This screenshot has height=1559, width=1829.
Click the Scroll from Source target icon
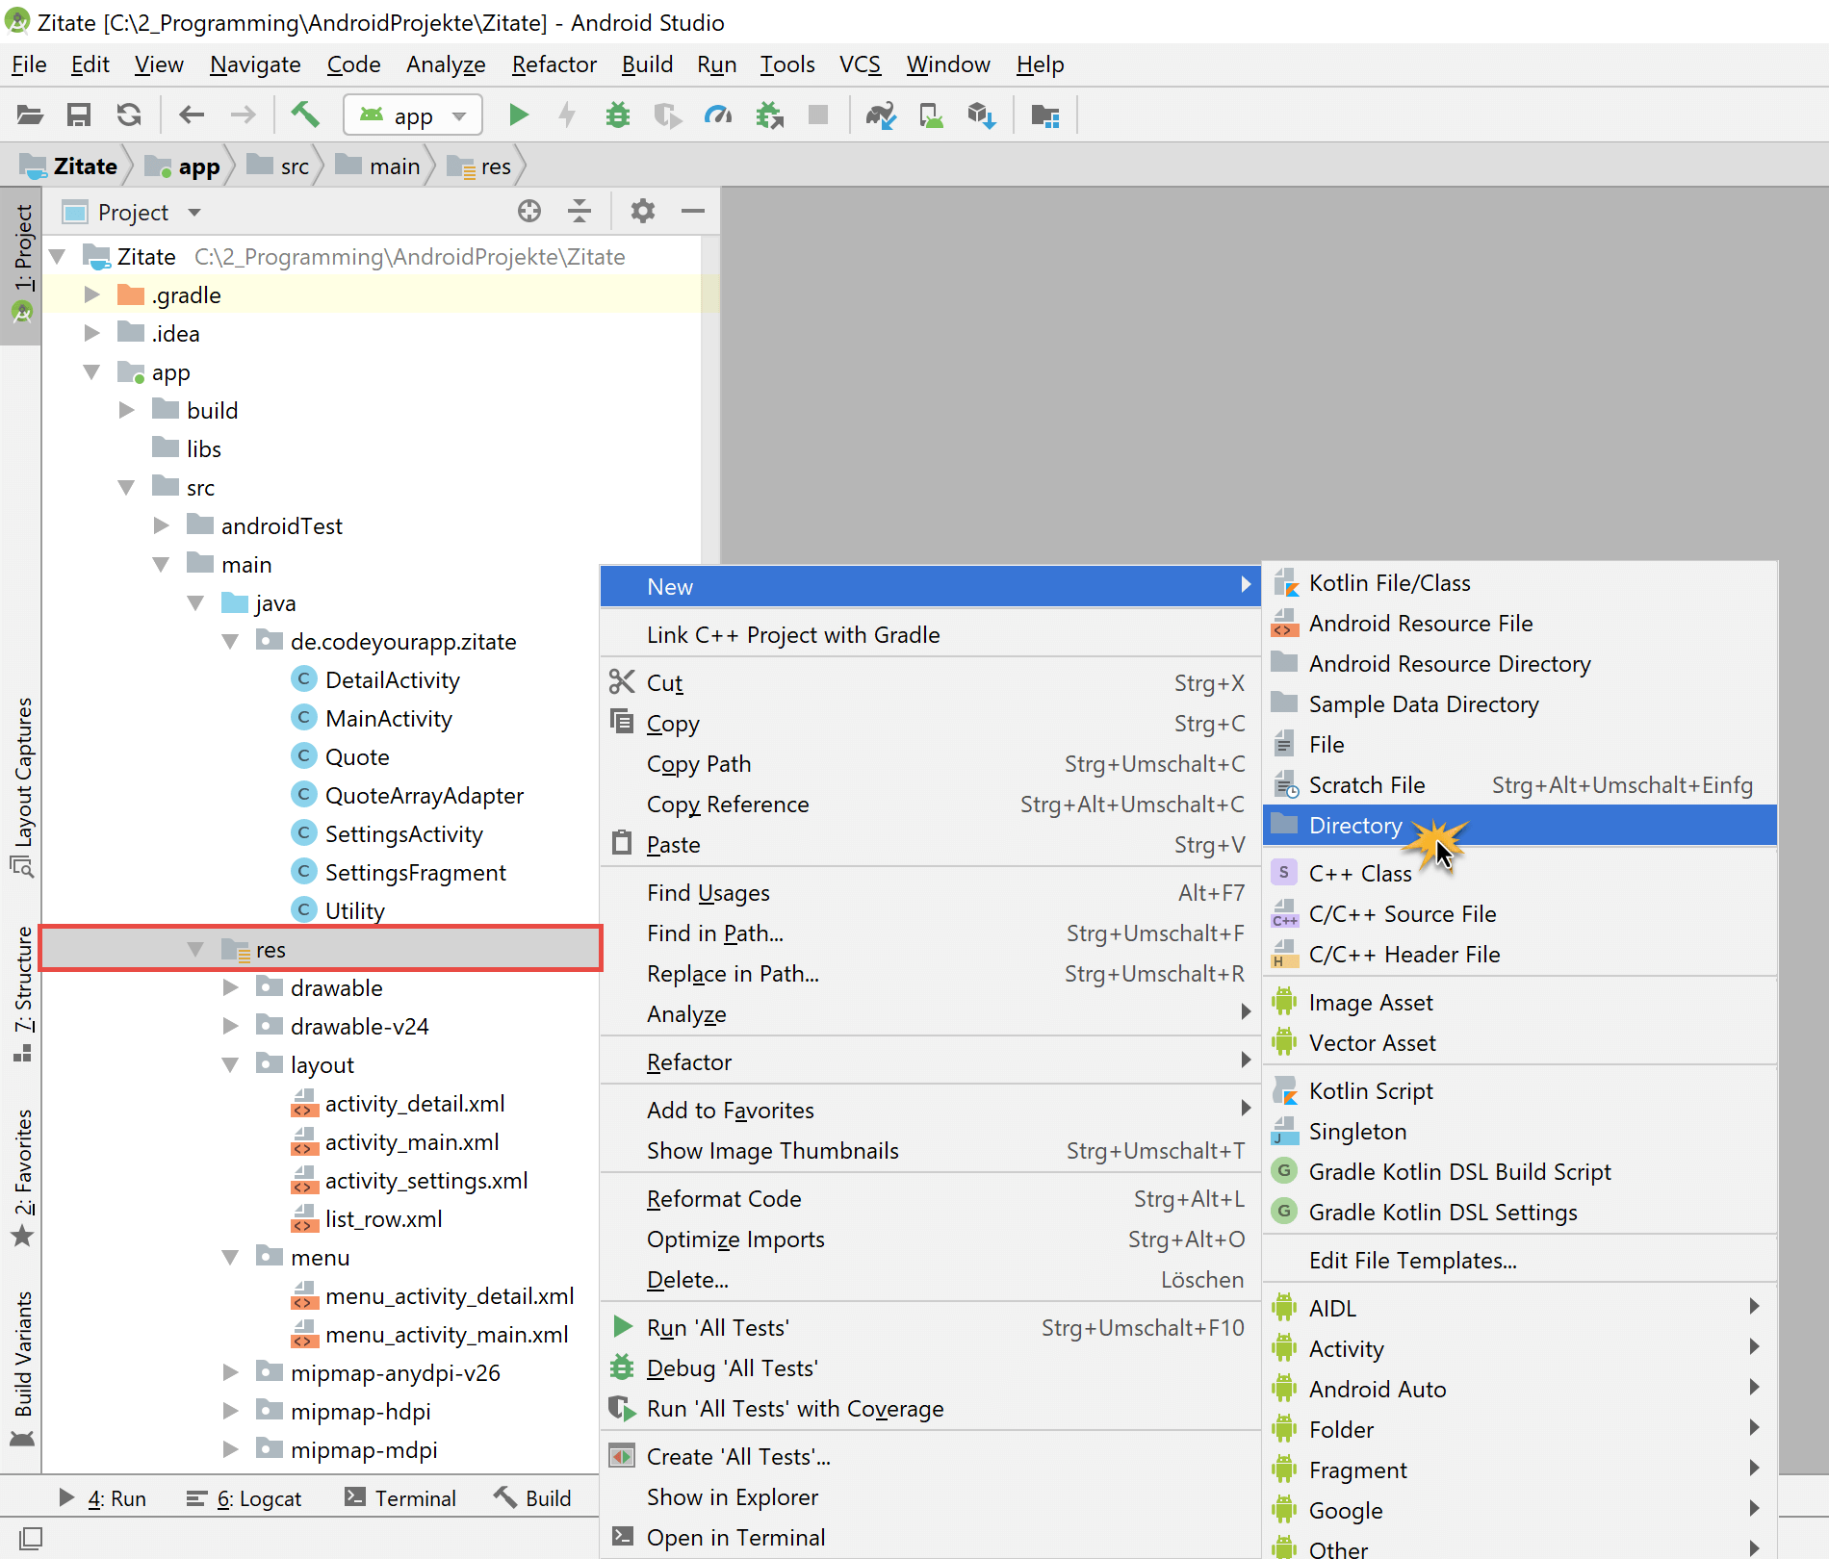tap(529, 211)
